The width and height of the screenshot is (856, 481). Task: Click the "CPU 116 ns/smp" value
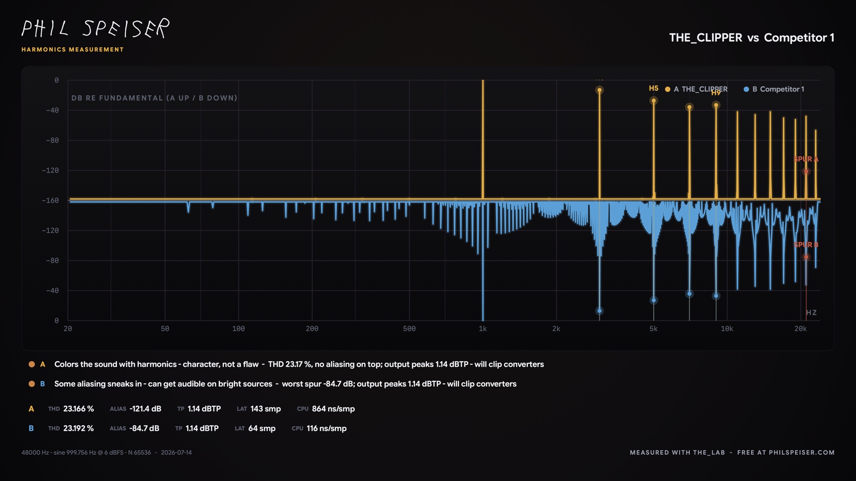click(x=319, y=428)
